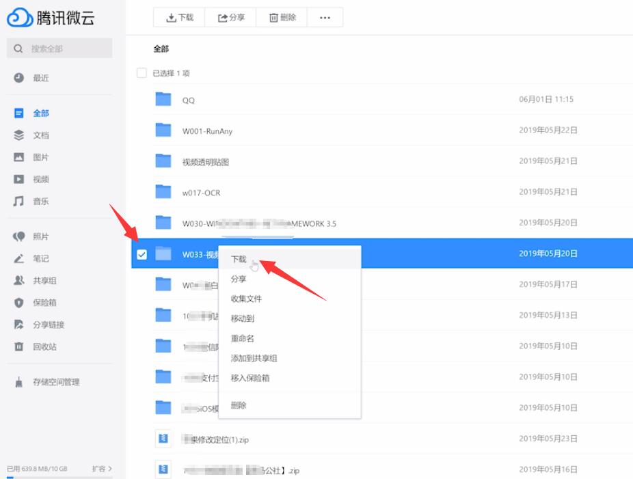Image resolution: width=633 pixels, height=479 pixels.
Task: Open the 回收站 trash icon
Action: tap(18, 346)
